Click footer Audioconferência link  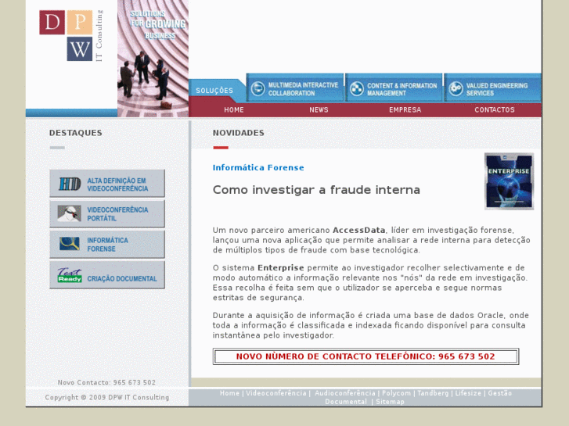(344, 393)
